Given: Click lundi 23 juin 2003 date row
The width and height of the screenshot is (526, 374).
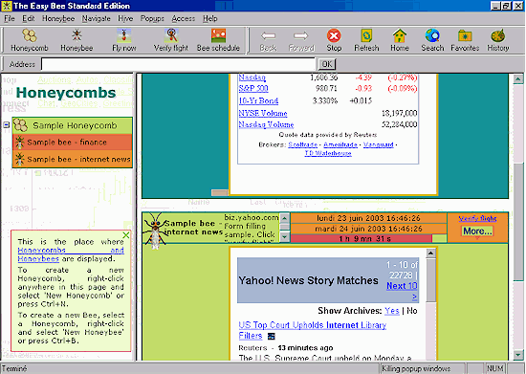Looking at the screenshot, I should 368,218.
